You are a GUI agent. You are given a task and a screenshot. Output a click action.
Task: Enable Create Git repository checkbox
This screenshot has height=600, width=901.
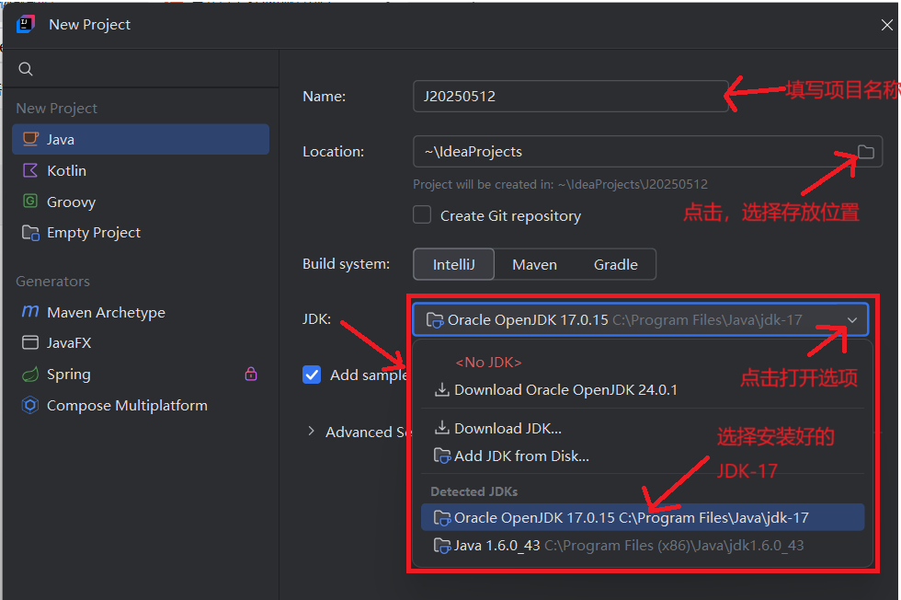click(x=422, y=214)
